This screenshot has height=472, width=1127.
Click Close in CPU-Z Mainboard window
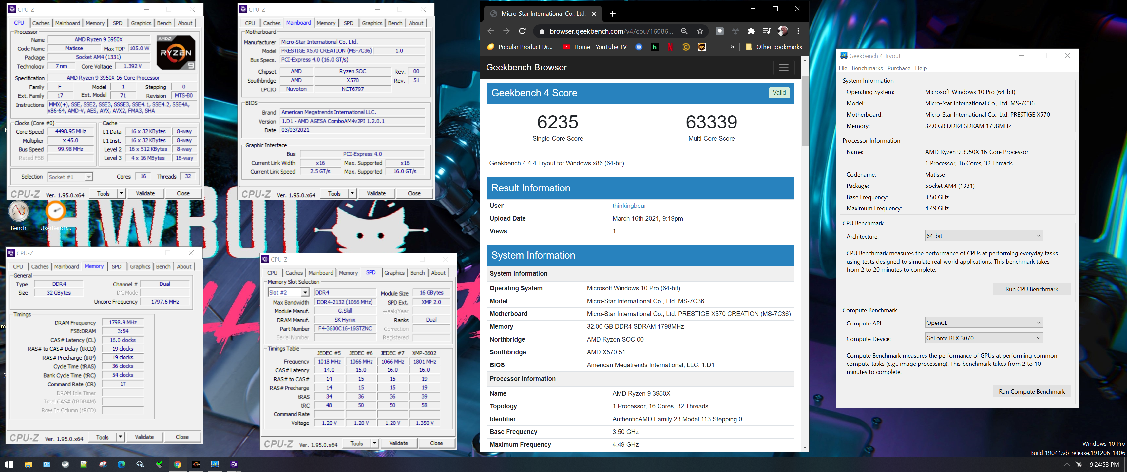(x=414, y=193)
